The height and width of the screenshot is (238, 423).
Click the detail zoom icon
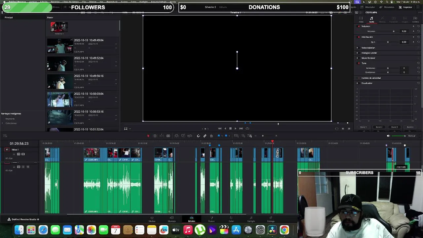[243, 136]
